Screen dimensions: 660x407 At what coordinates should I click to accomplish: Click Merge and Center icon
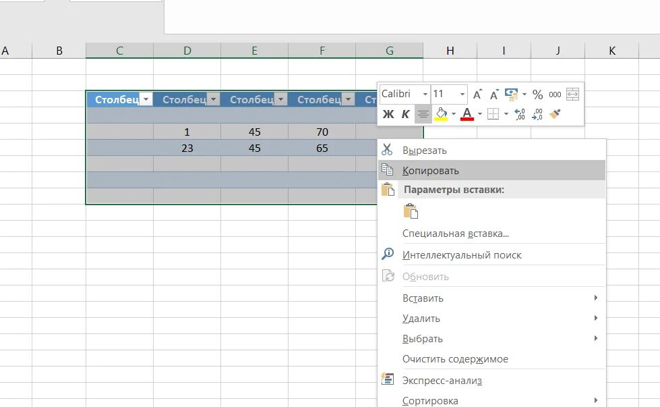573,94
